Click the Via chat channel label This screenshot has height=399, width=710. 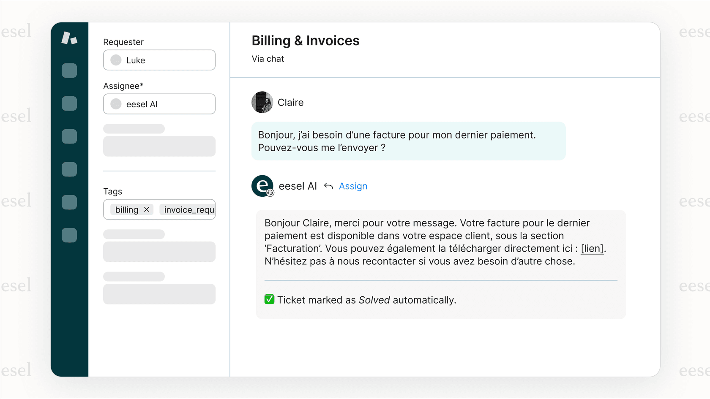tap(268, 59)
